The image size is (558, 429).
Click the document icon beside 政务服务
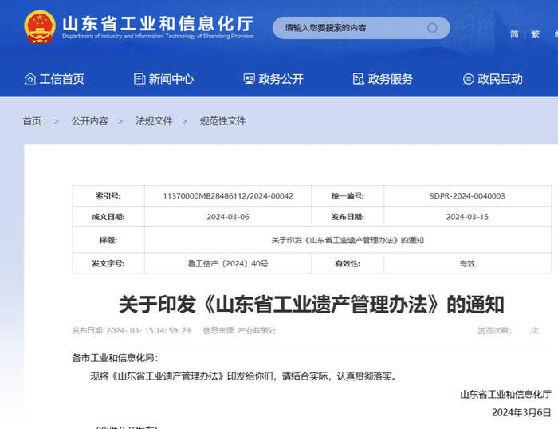(359, 79)
